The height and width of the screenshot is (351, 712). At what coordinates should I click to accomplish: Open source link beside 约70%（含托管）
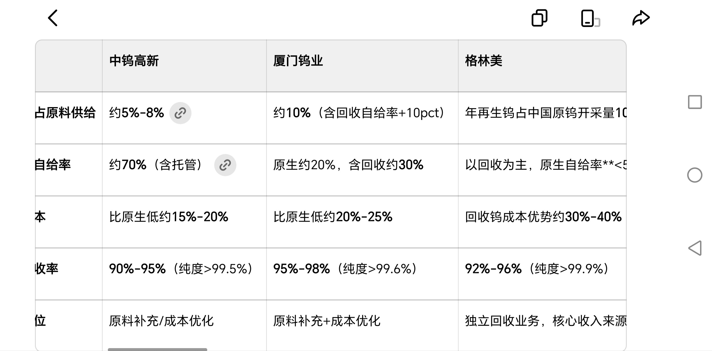tap(225, 165)
